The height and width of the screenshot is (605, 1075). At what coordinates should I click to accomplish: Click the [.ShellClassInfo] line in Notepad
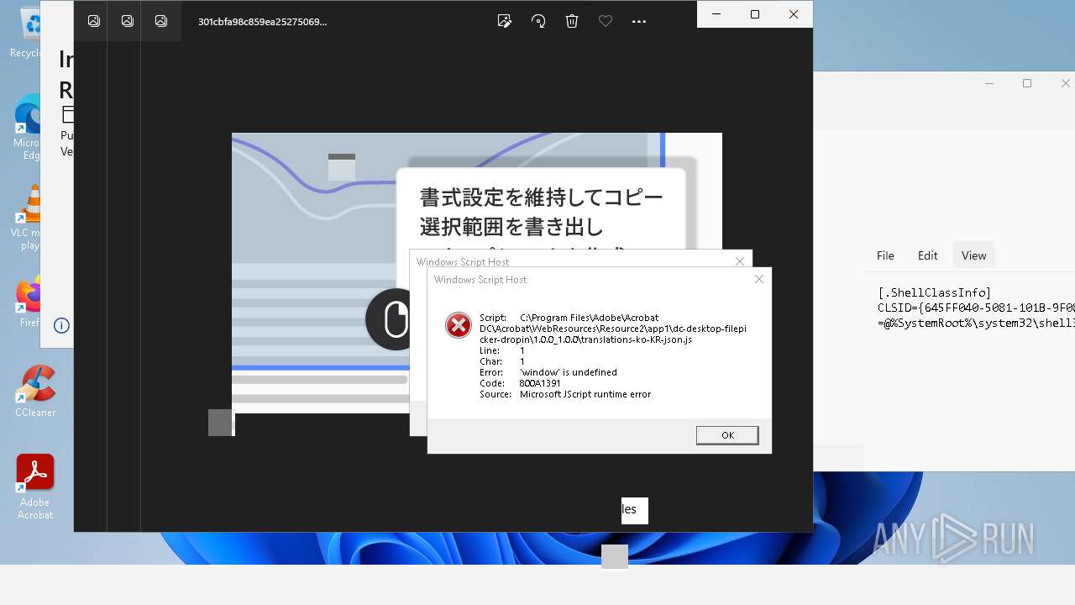click(x=935, y=292)
